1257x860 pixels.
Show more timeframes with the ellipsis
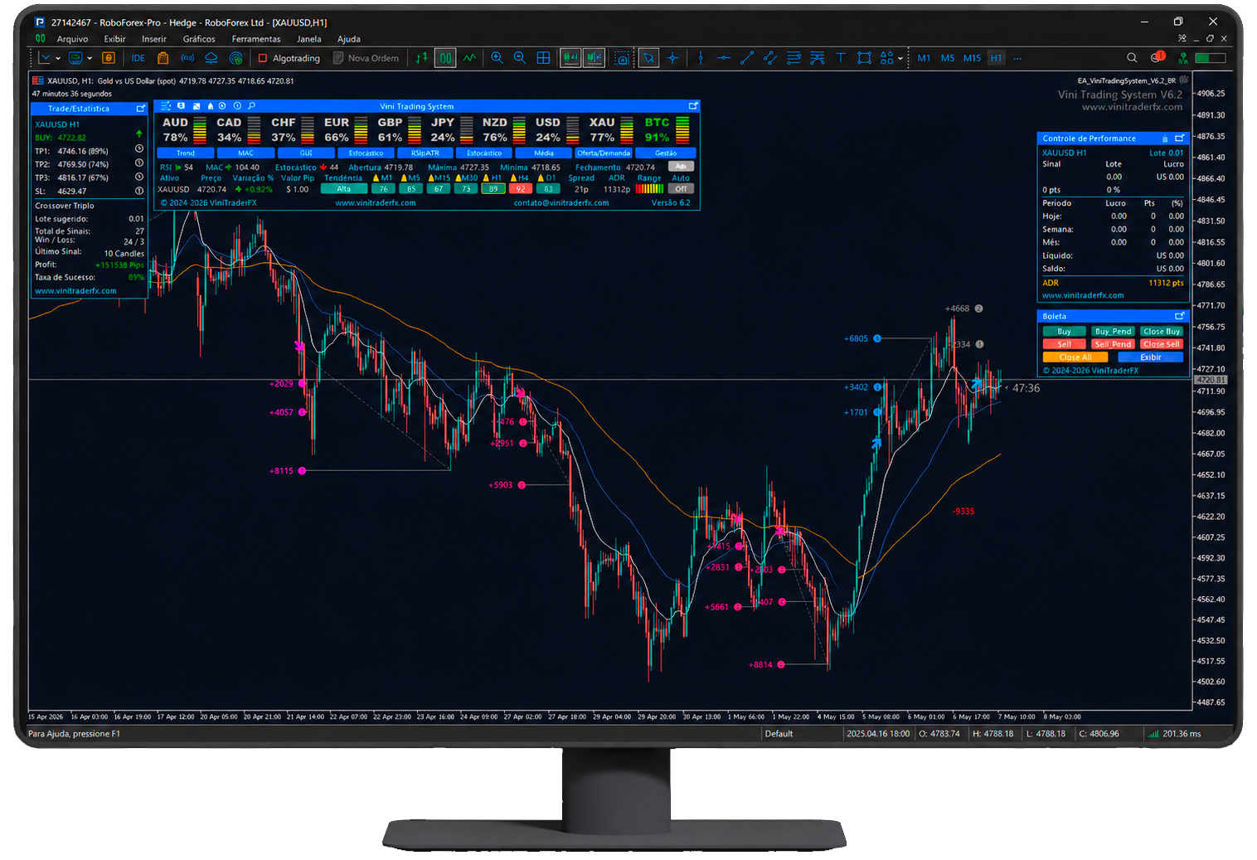click(x=1017, y=58)
